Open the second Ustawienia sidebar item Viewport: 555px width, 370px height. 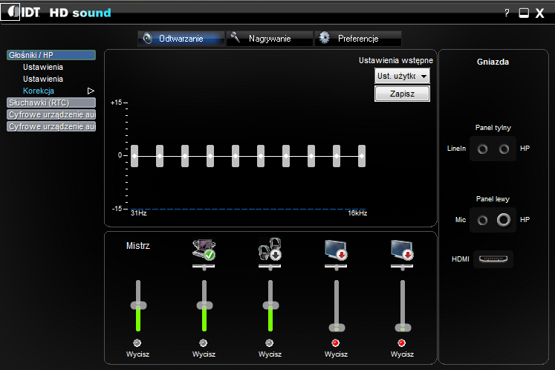(43, 79)
